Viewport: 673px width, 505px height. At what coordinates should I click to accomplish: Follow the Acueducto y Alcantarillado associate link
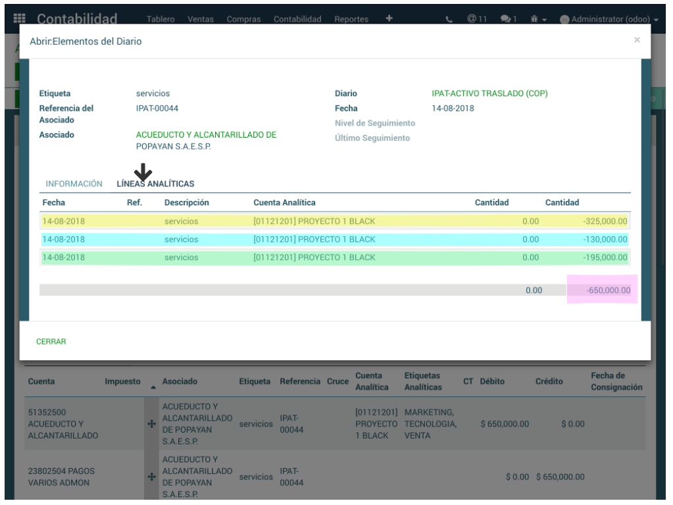click(x=206, y=140)
